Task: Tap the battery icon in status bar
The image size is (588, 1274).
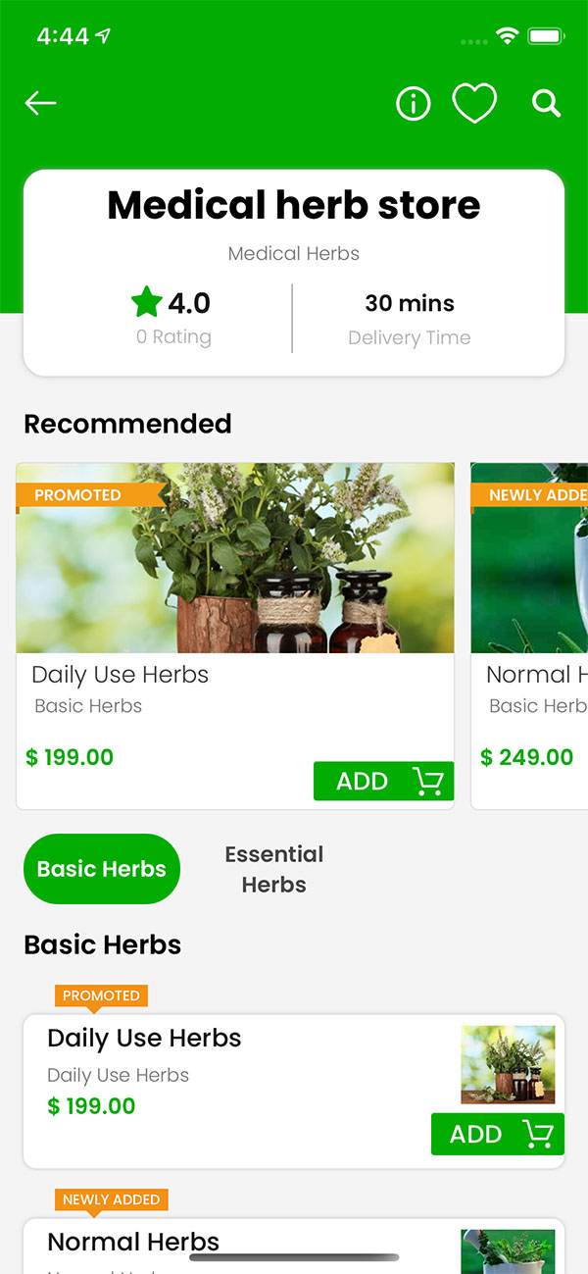Action: coord(546,36)
